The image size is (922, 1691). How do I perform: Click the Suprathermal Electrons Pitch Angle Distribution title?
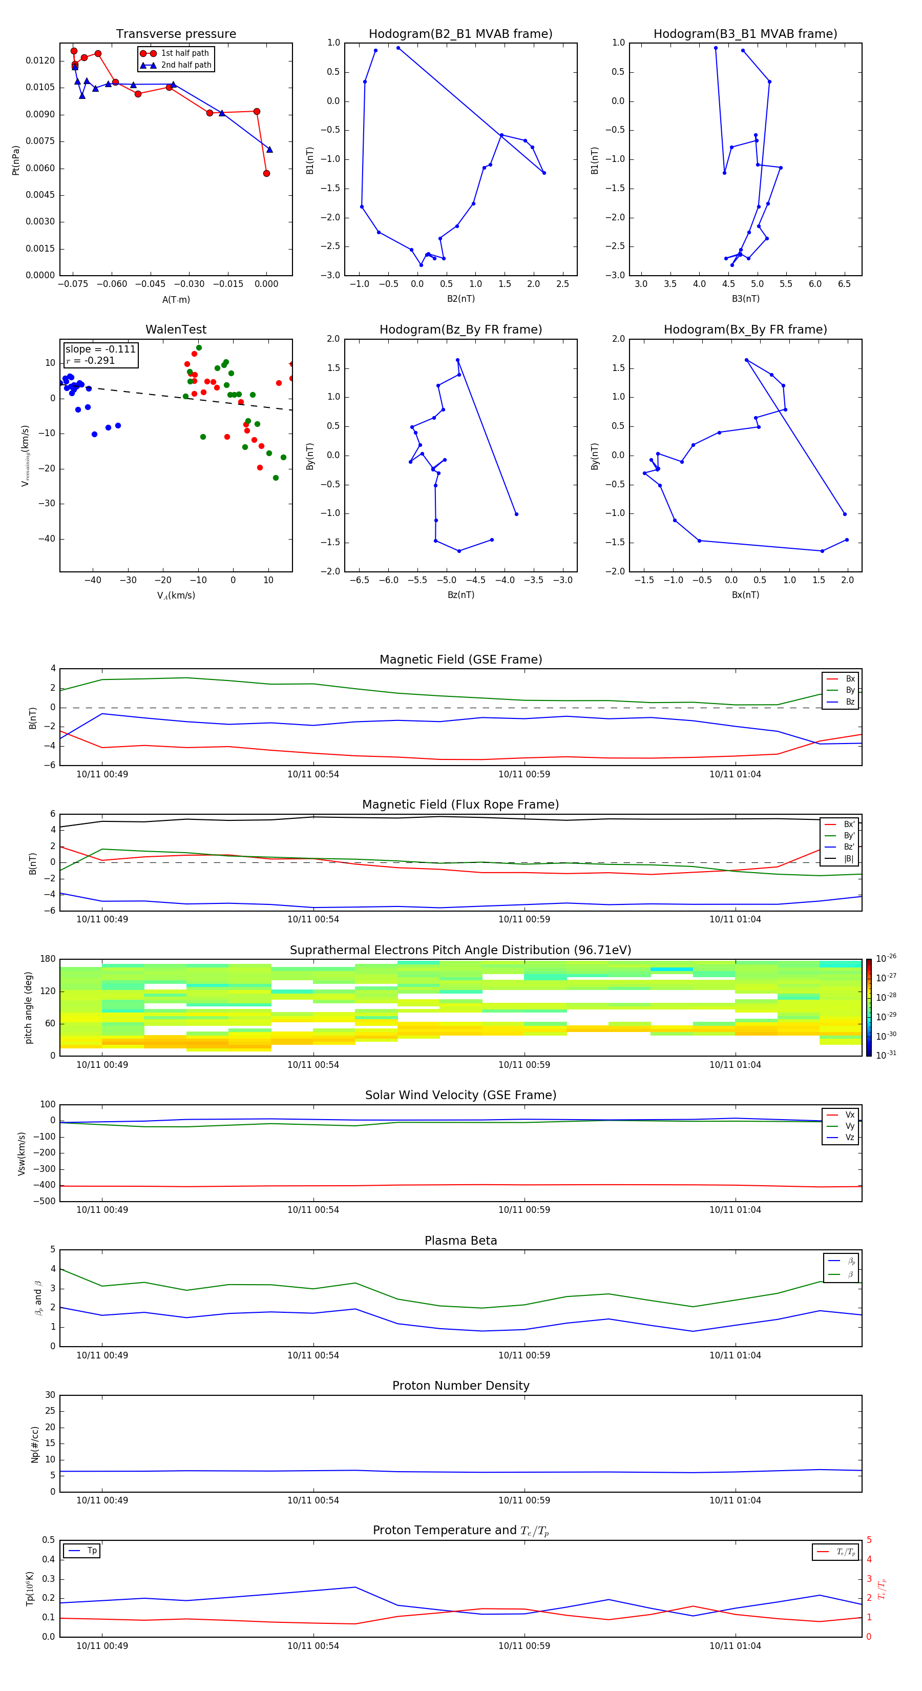[460, 950]
